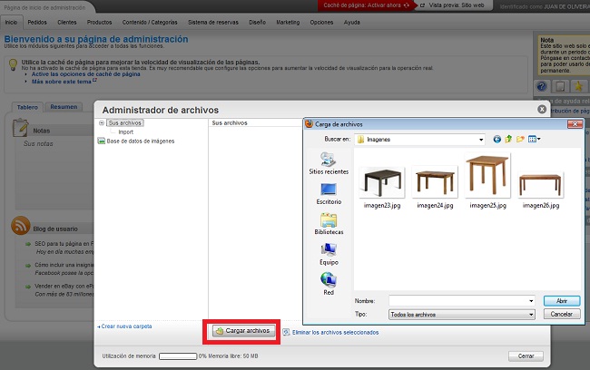This screenshot has width=590, height=370.
Task: Click Crear nueva carpeta link
Action: 124,326
